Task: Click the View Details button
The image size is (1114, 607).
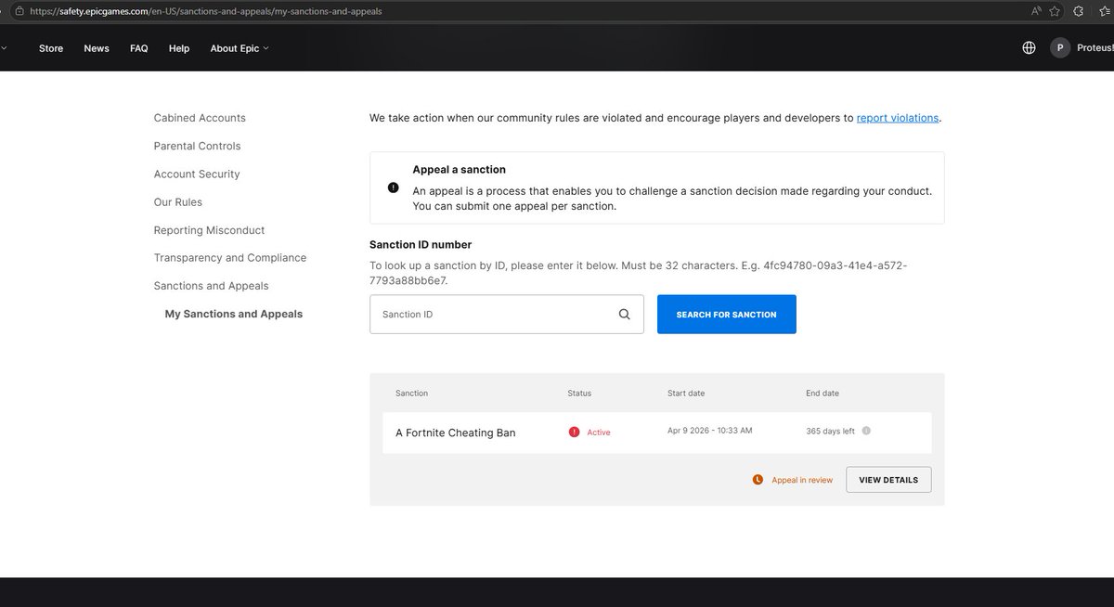Action: pos(888,480)
